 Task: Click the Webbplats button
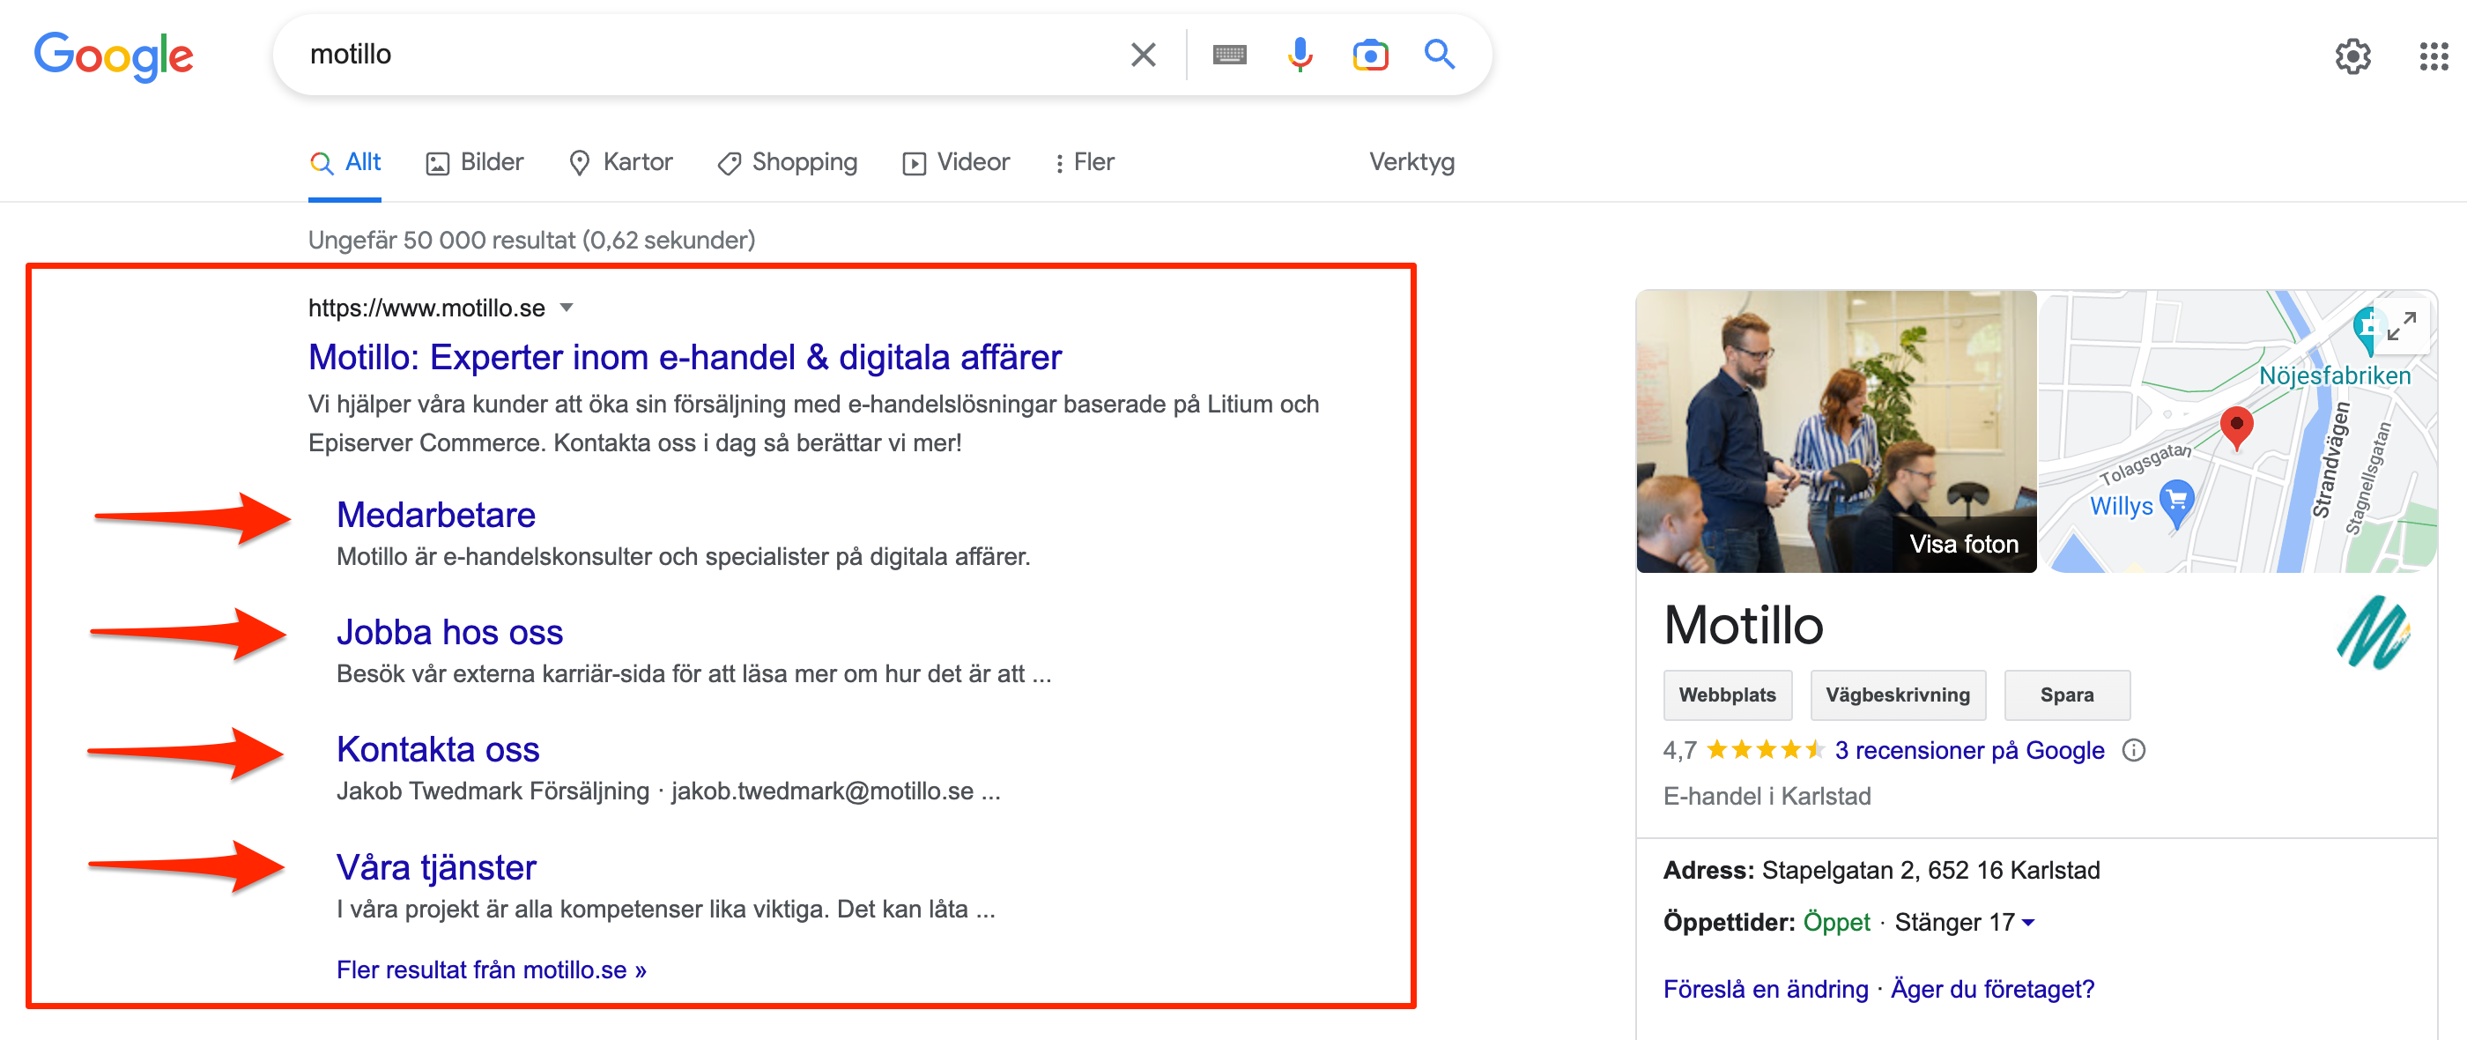click(x=1727, y=695)
